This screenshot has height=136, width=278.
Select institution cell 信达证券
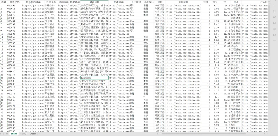click(160, 21)
